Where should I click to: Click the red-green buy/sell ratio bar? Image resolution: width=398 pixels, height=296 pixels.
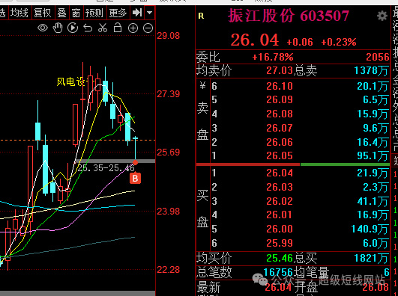pos(293,164)
